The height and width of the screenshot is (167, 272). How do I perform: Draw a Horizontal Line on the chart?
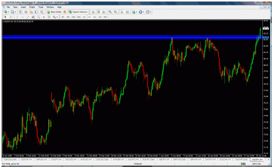pos(23,17)
